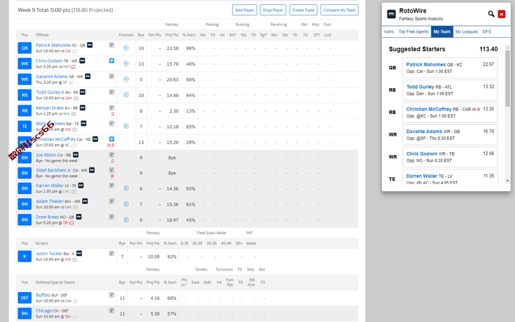
Task: Click the QB position slot for Mahomes
Action: point(25,48)
